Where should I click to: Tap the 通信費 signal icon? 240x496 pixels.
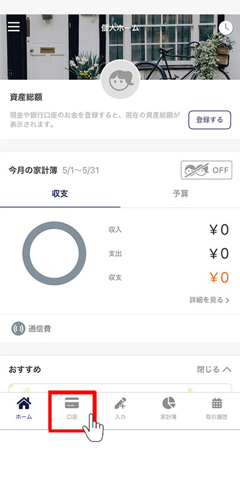click(18, 328)
